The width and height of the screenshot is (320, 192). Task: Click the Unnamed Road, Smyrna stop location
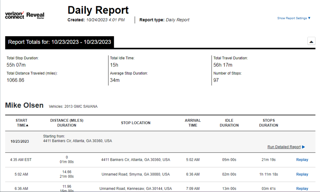coord(136,175)
